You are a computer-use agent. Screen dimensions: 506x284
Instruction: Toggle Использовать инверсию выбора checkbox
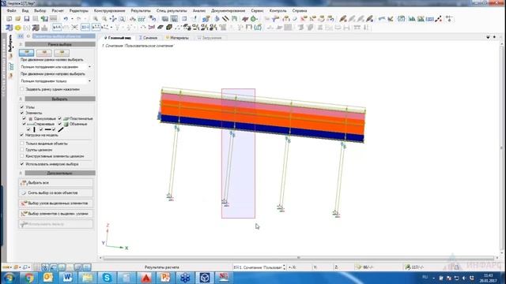tap(22, 164)
